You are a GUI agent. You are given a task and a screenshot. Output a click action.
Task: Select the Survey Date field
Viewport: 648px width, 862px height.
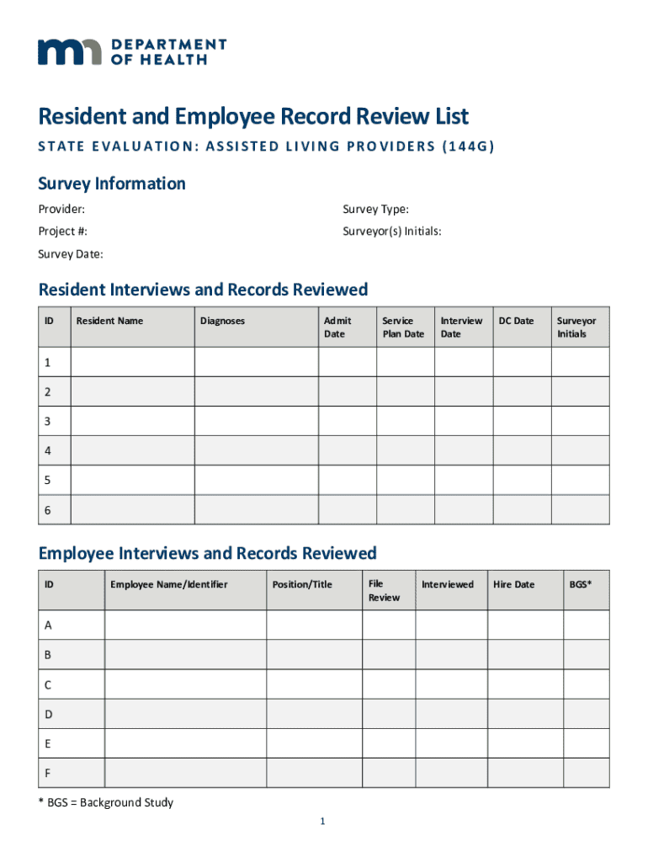(202, 254)
